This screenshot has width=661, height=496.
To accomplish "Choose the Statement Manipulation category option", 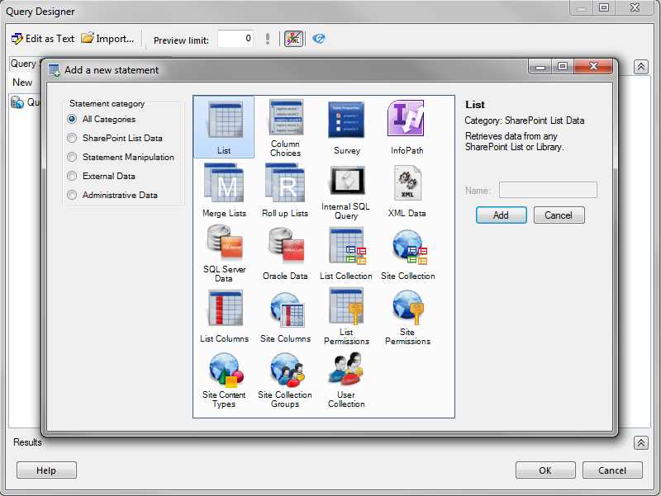I will click(x=73, y=158).
